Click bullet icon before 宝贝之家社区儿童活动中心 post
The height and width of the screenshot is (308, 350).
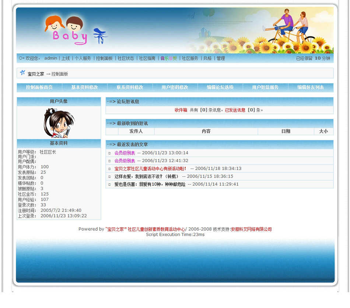pos(109,169)
